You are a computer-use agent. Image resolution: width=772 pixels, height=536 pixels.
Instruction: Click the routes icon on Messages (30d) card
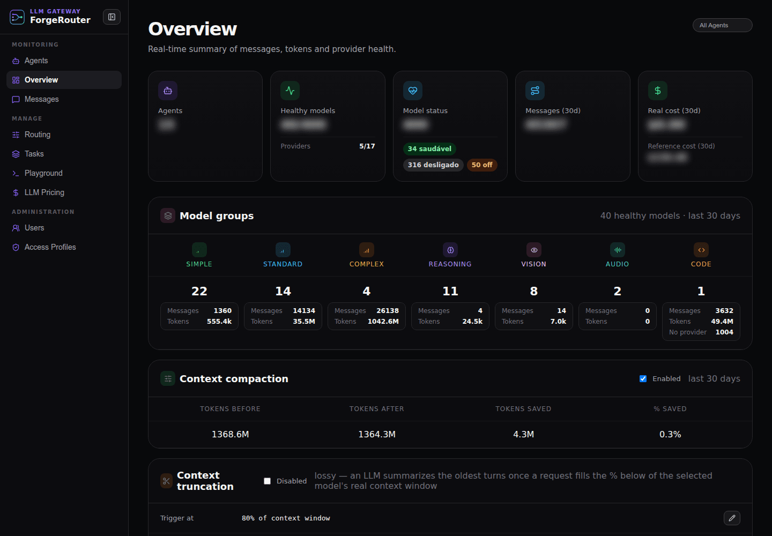click(x=535, y=91)
